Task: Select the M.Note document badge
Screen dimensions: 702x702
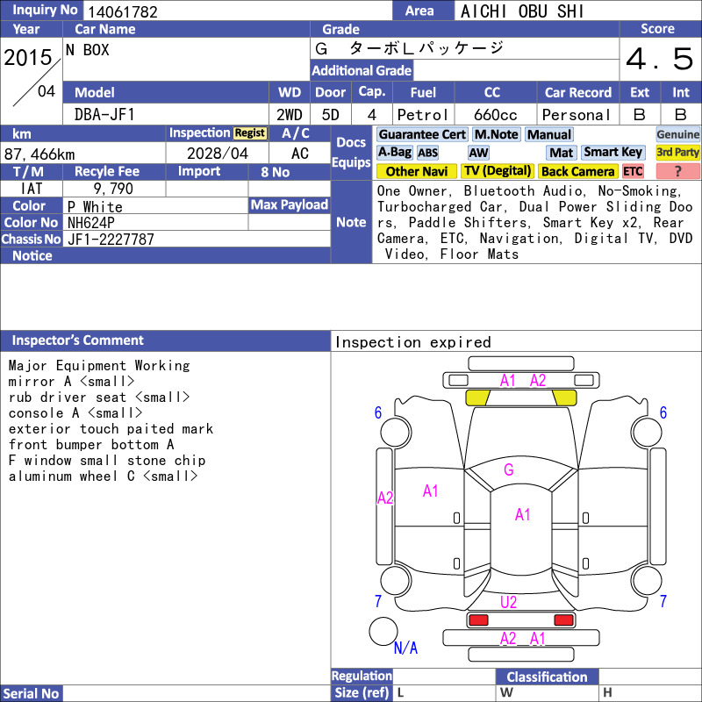Action: 496,135
